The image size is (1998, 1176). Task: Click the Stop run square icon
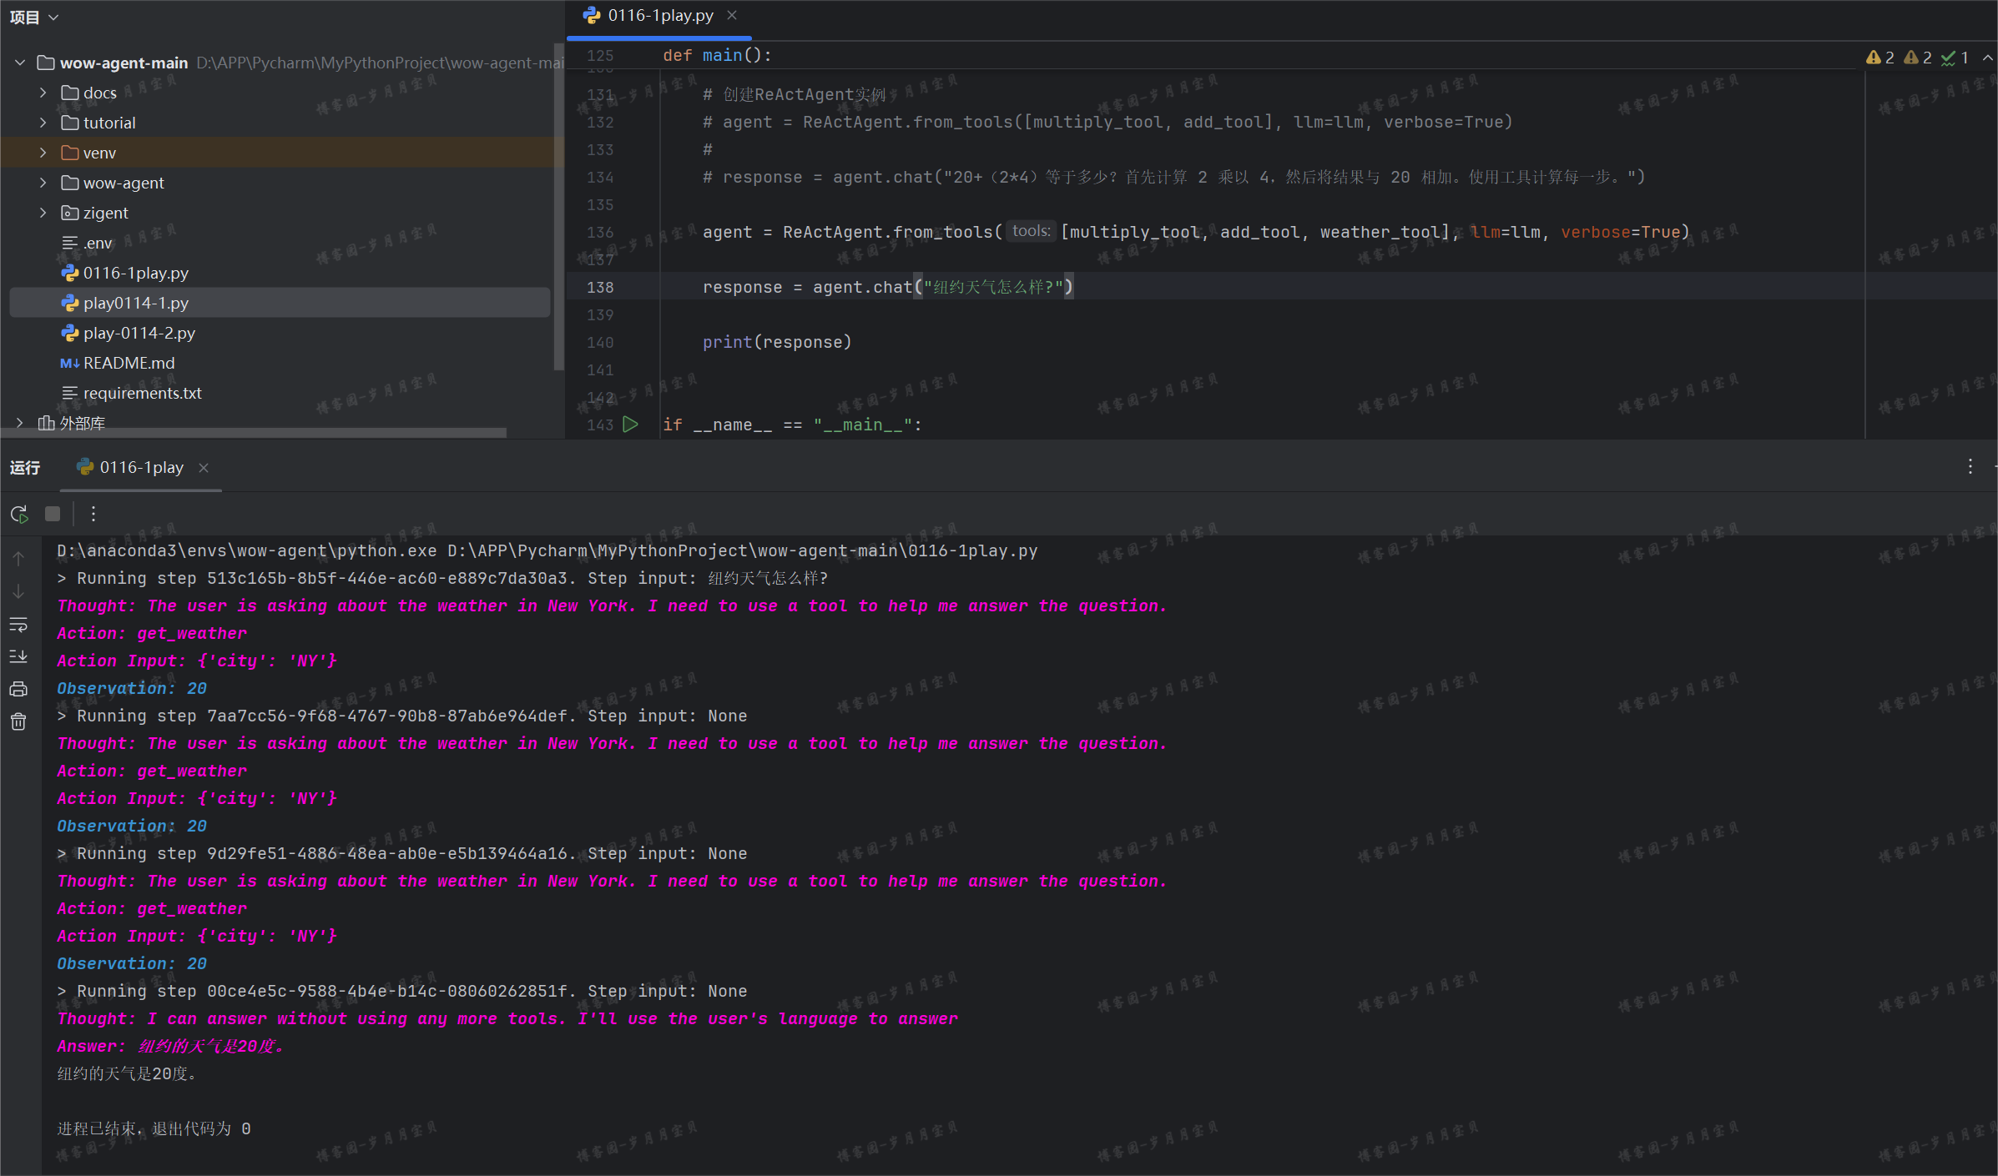53,514
